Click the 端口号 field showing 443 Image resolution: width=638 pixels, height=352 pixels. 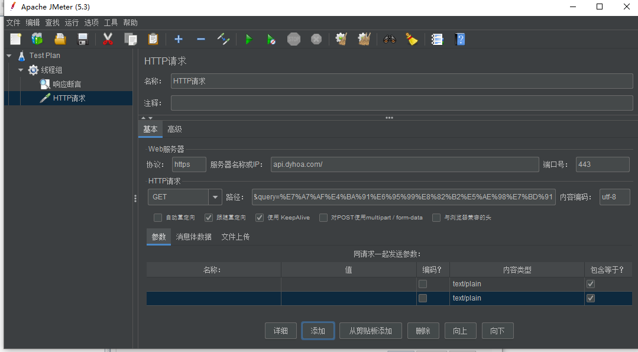603,164
